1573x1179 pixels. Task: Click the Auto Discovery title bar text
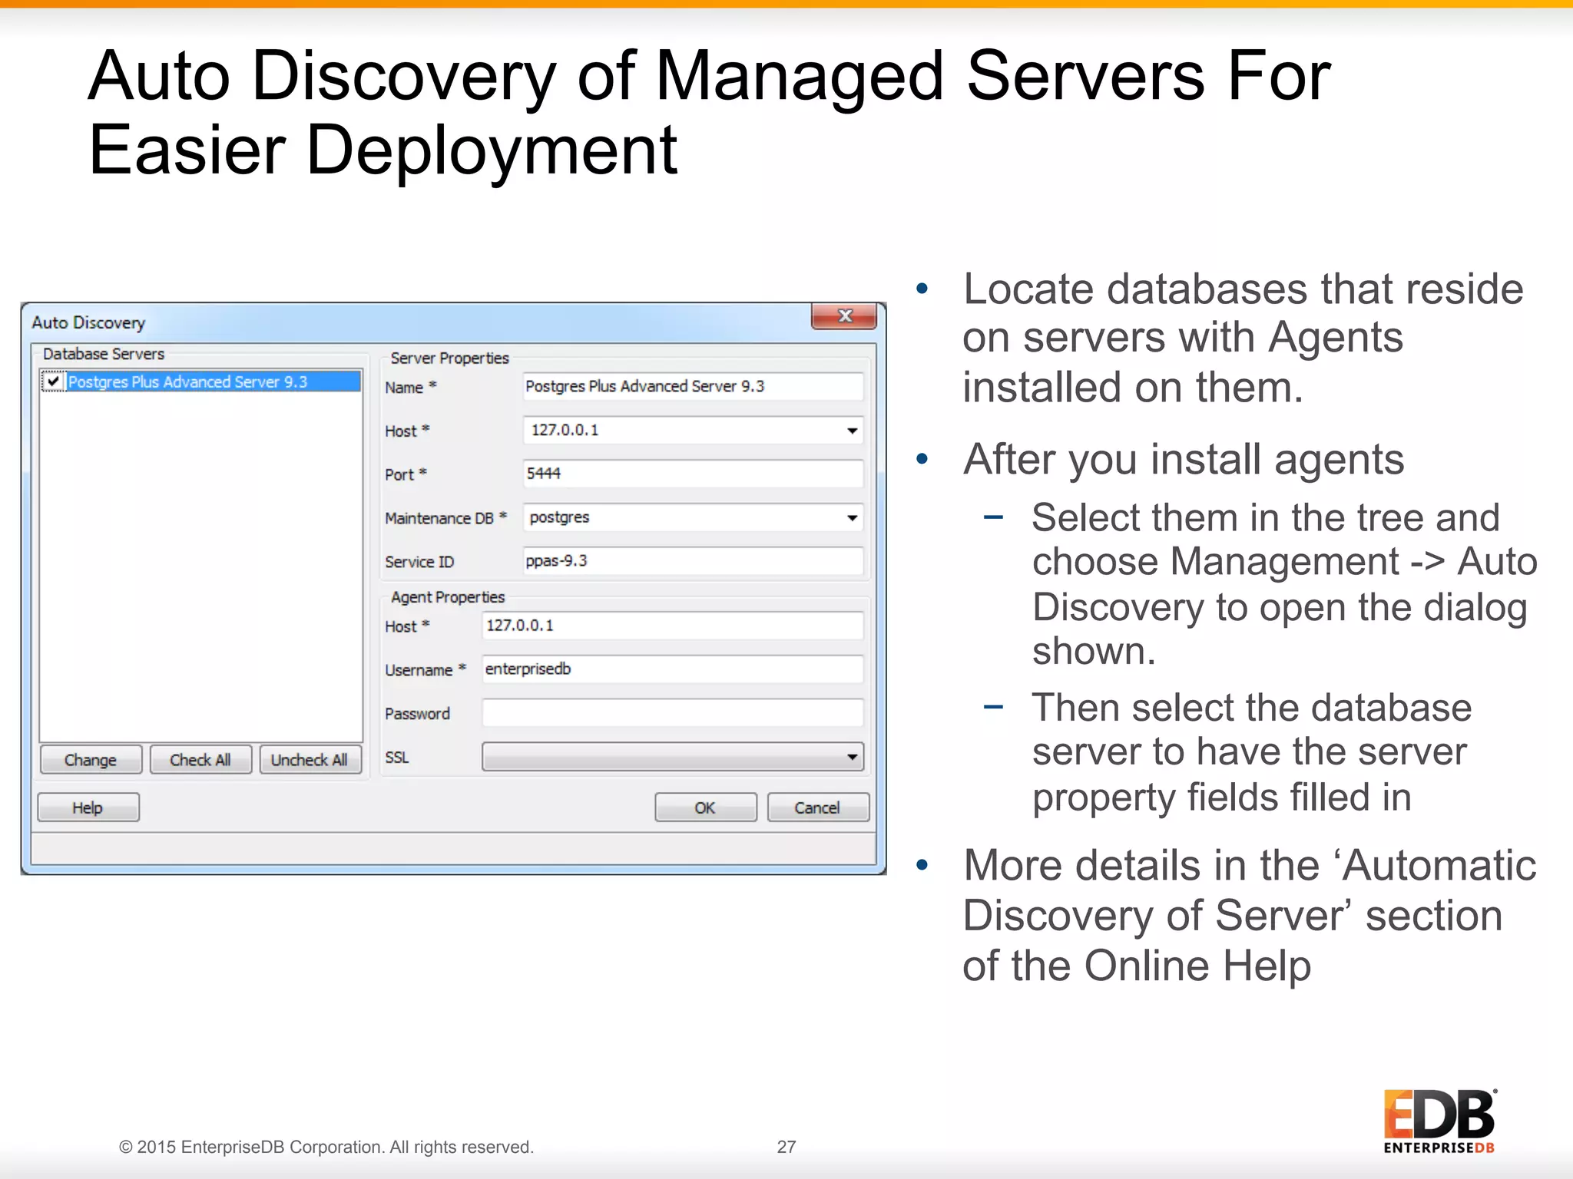click(x=88, y=323)
